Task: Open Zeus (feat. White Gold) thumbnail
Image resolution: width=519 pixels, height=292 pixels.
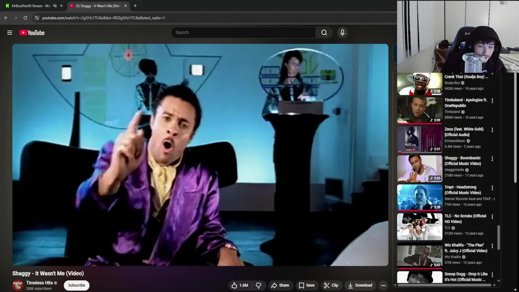Action: pos(420,140)
